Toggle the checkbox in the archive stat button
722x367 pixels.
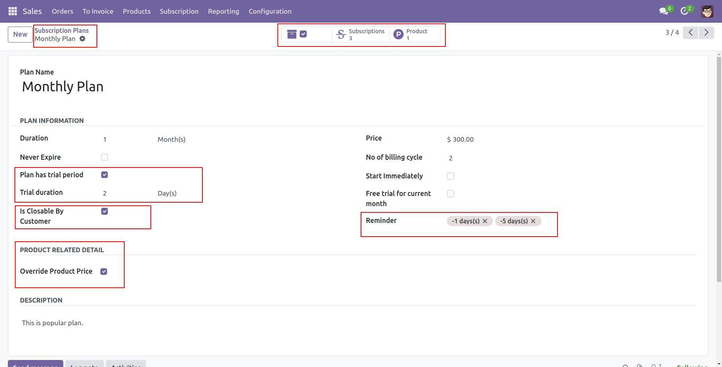click(303, 34)
